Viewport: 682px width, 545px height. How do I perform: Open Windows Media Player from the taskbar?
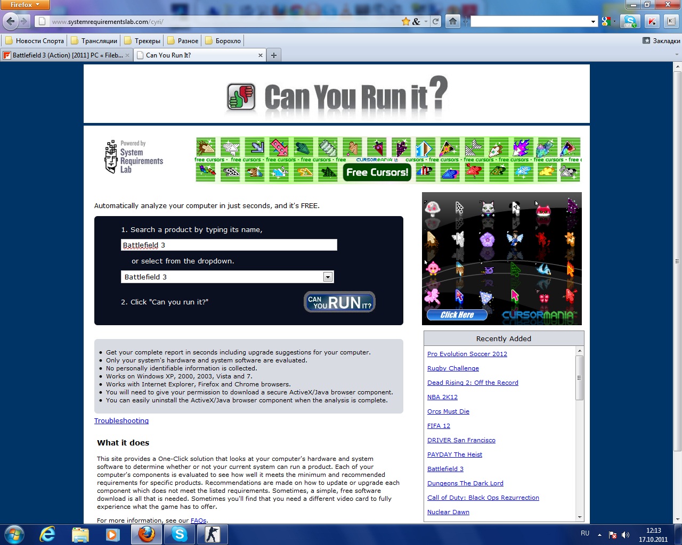[113, 534]
